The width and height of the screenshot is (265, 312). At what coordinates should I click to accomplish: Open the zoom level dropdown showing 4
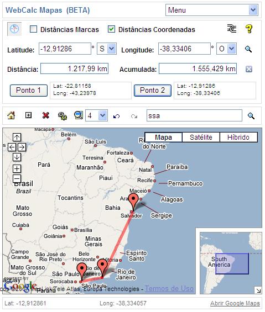[96, 115]
